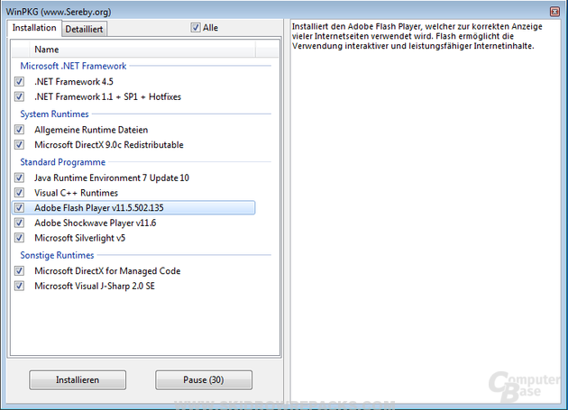Toggle checkbox for Microsoft Silverlight v5
The width and height of the screenshot is (568, 410).
[20, 238]
